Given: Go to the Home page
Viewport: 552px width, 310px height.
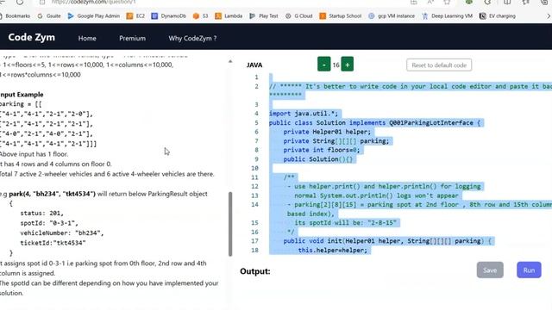Looking at the screenshot, I should [x=87, y=38].
